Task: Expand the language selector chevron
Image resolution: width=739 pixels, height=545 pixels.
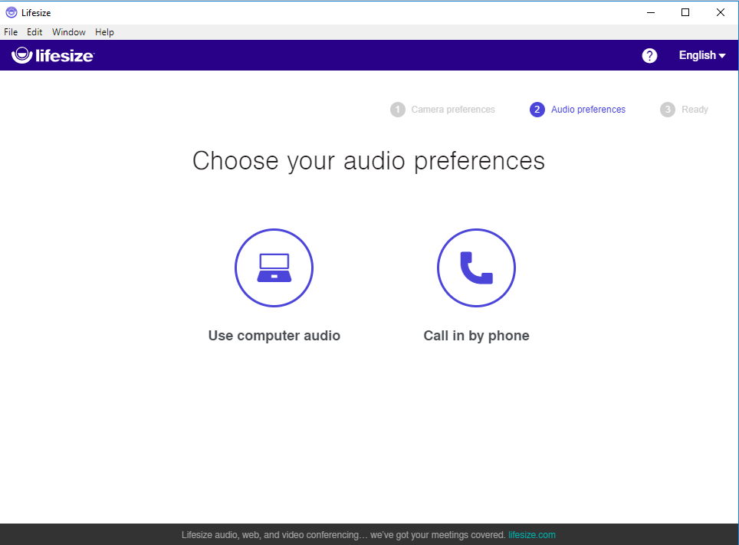Action: click(723, 55)
